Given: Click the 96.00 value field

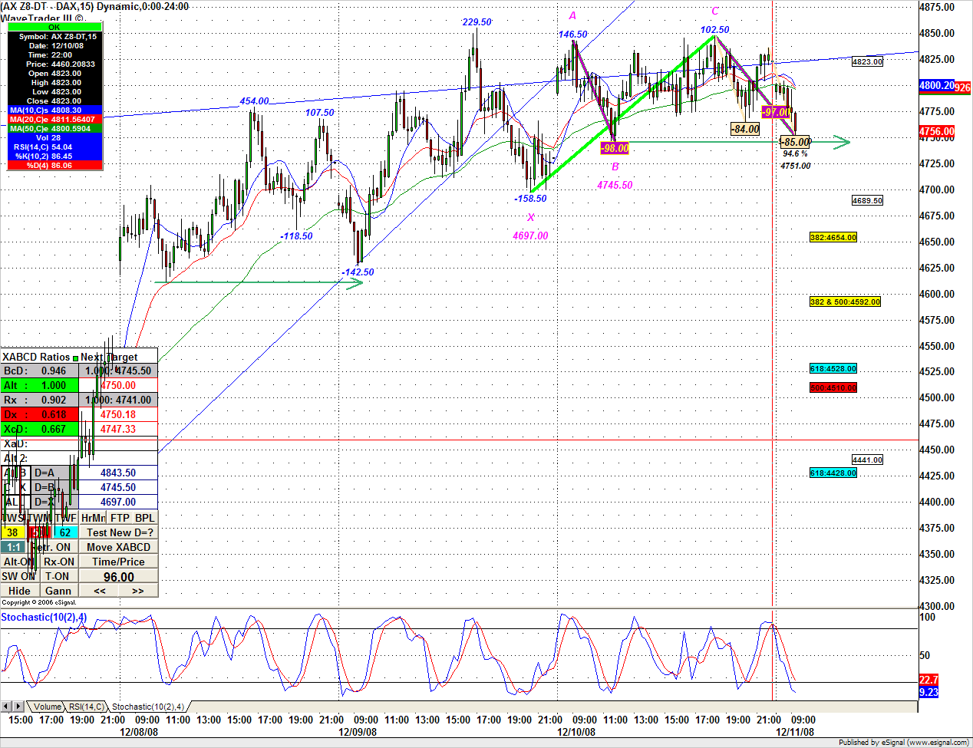Looking at the screenshot, I should tap(119, 577).
